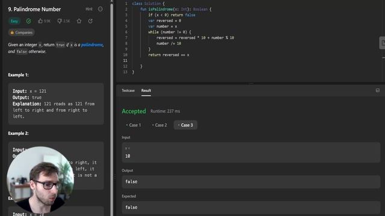Screen dimensions: 385x216
Task: Click the editor right-edge panel icon
Action: (x=383, y=43)
